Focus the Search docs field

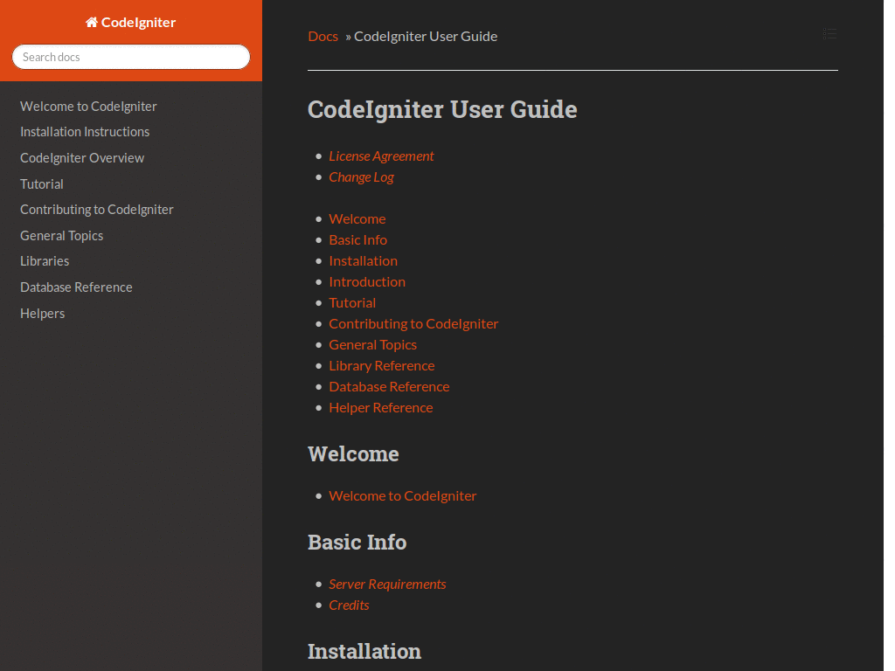coord(131,57)
